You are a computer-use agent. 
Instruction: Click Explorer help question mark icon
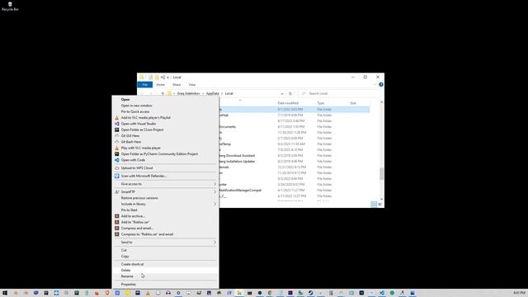tap(381, 84)
